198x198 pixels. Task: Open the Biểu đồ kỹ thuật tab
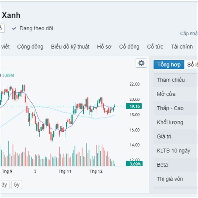pos(70,47)
